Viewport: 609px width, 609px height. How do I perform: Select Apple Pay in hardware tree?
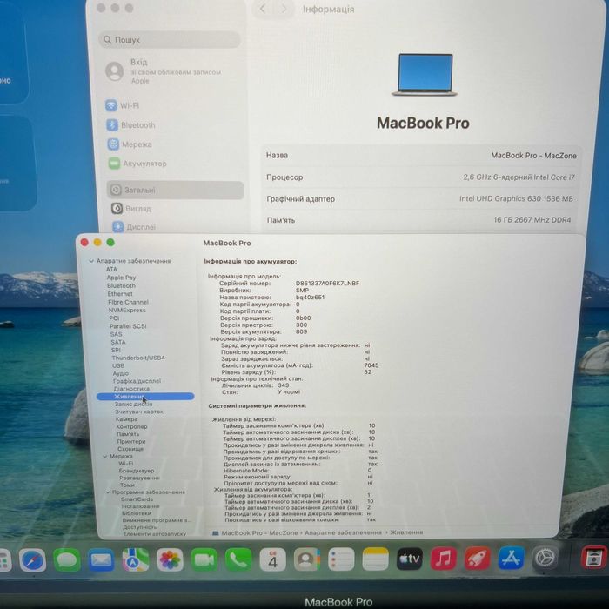point(121,278)
